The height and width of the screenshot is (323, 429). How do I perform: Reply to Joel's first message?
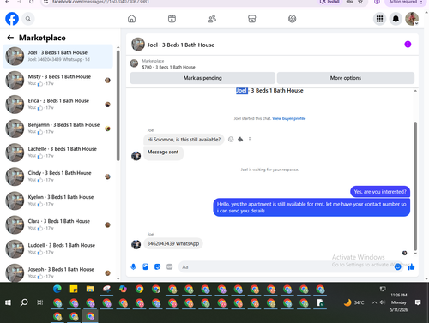tap(240, 140)
